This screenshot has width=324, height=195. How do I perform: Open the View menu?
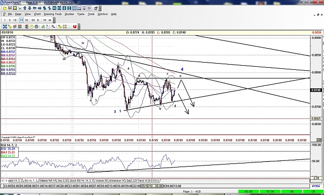(27, 14)
